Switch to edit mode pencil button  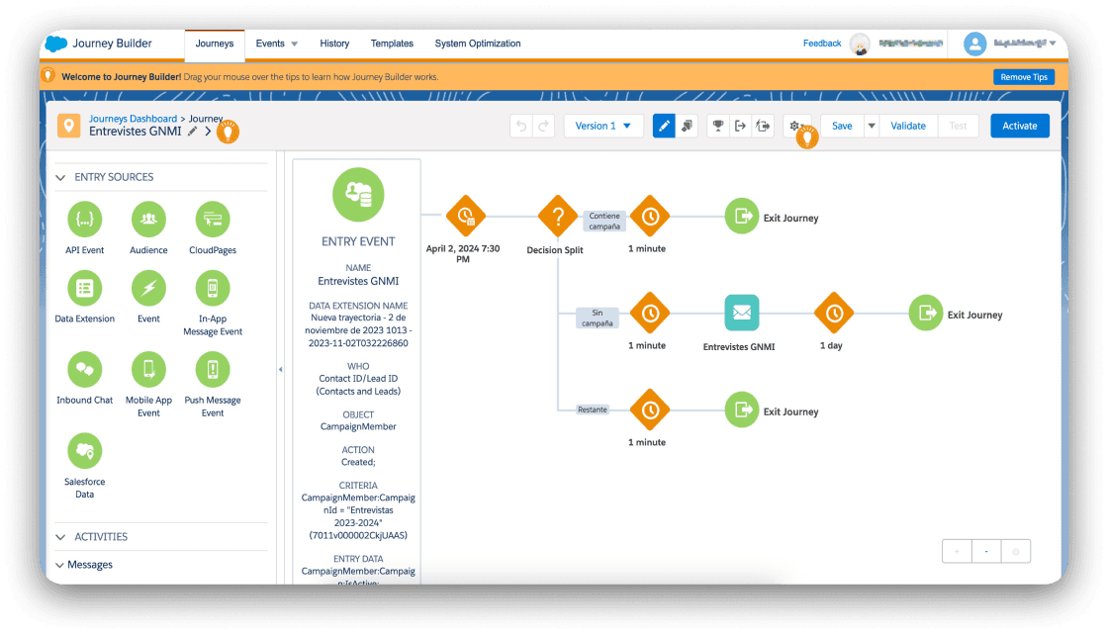(664, 126)
